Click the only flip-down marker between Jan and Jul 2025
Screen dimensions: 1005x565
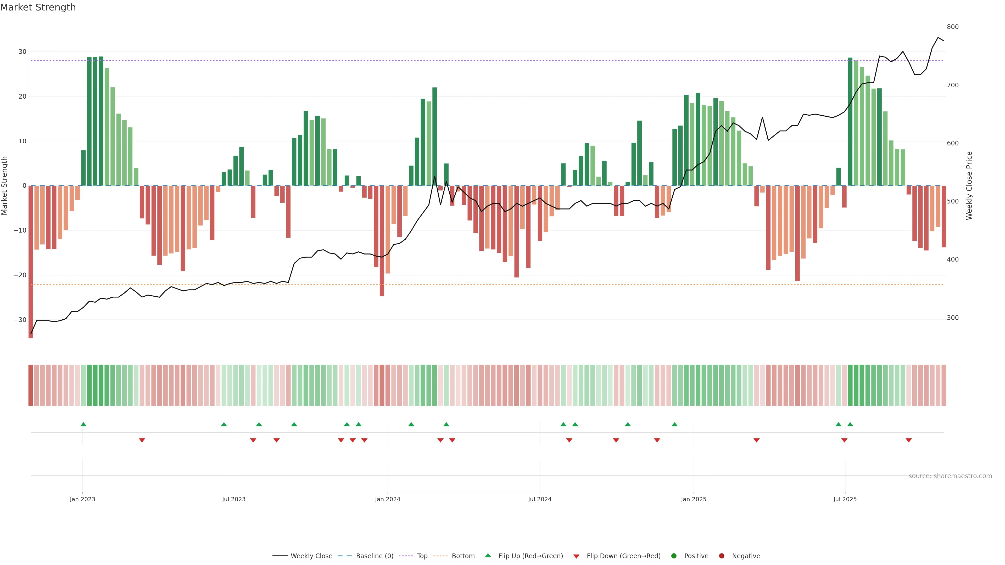(x=756, y=440)
